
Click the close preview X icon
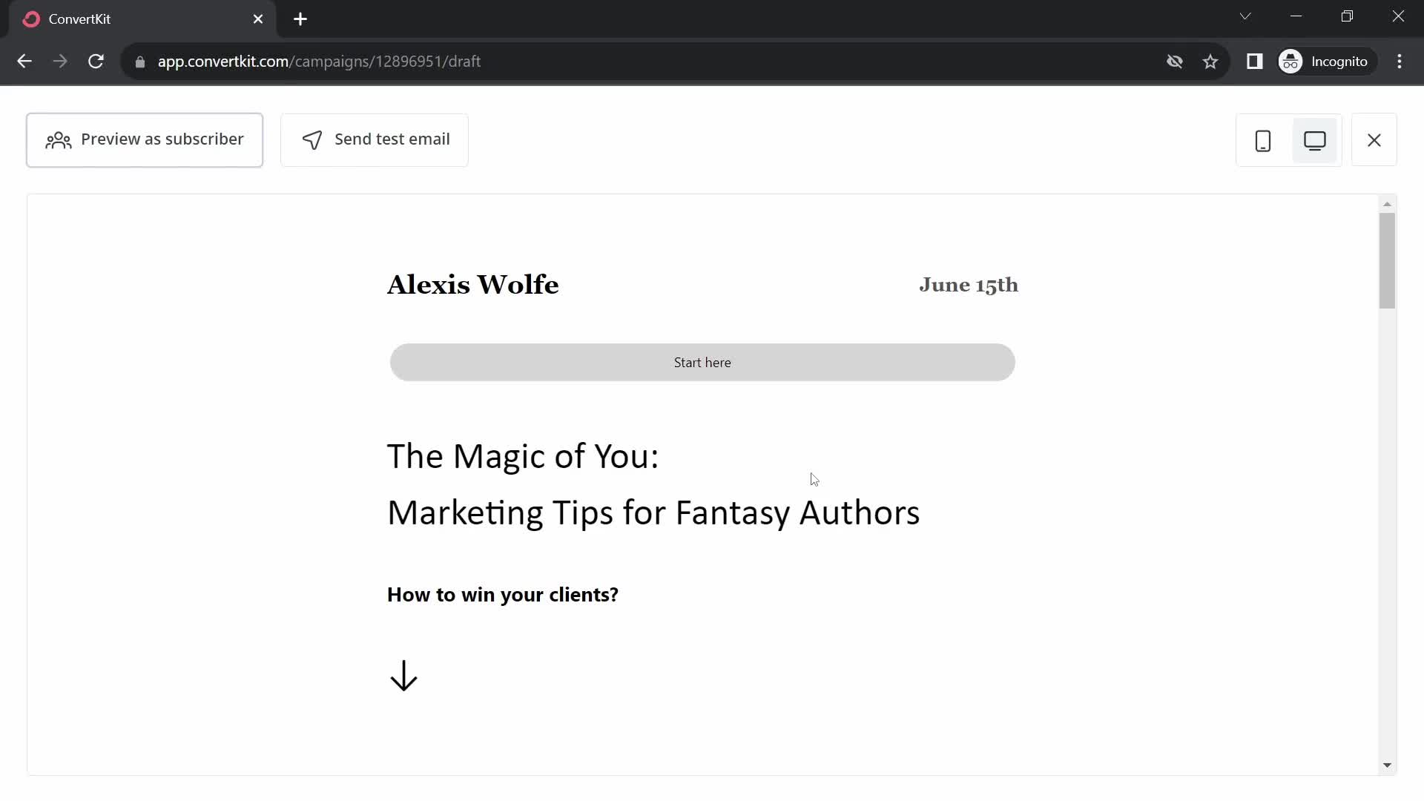coord(1374,140)
